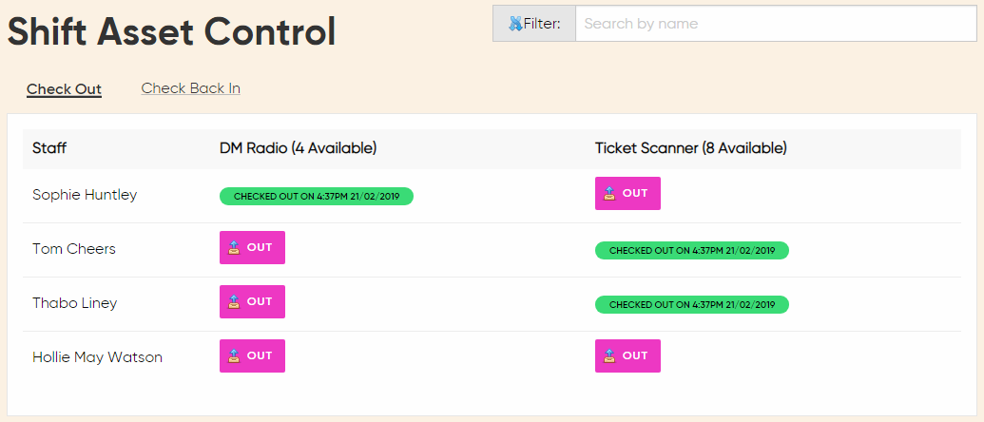
Task: Switch to the Check Out tab
Action: tap(64, 89)
